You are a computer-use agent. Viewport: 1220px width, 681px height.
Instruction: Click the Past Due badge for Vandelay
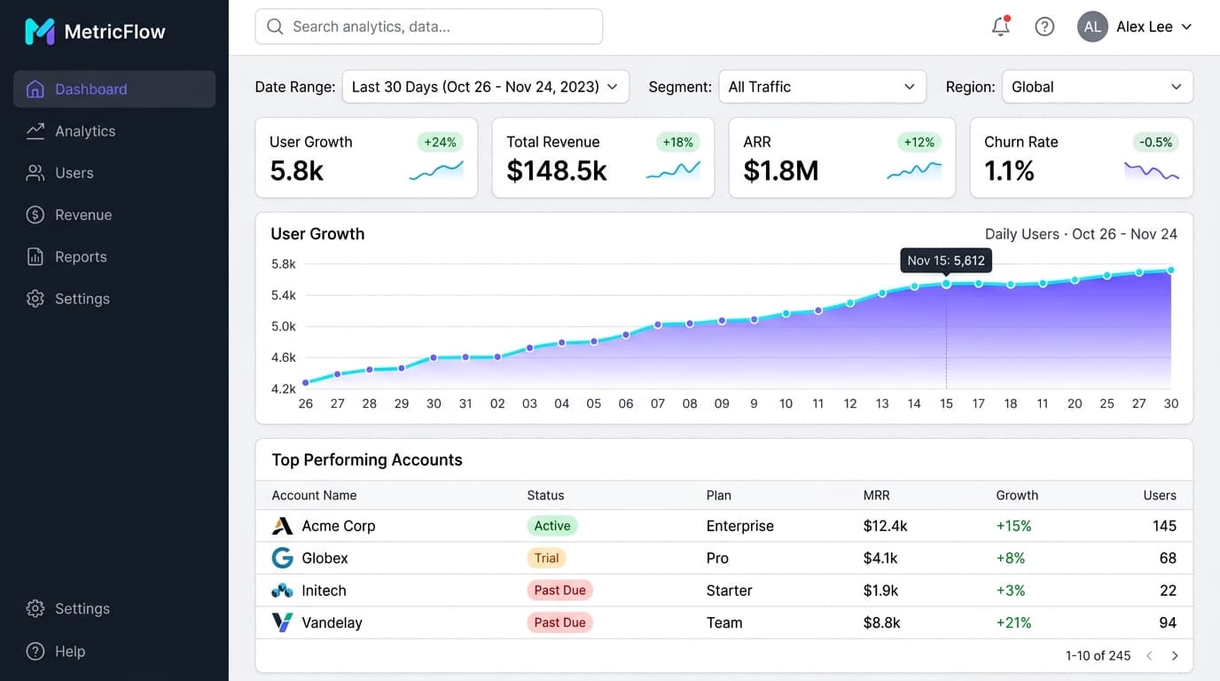click(559, 622)
